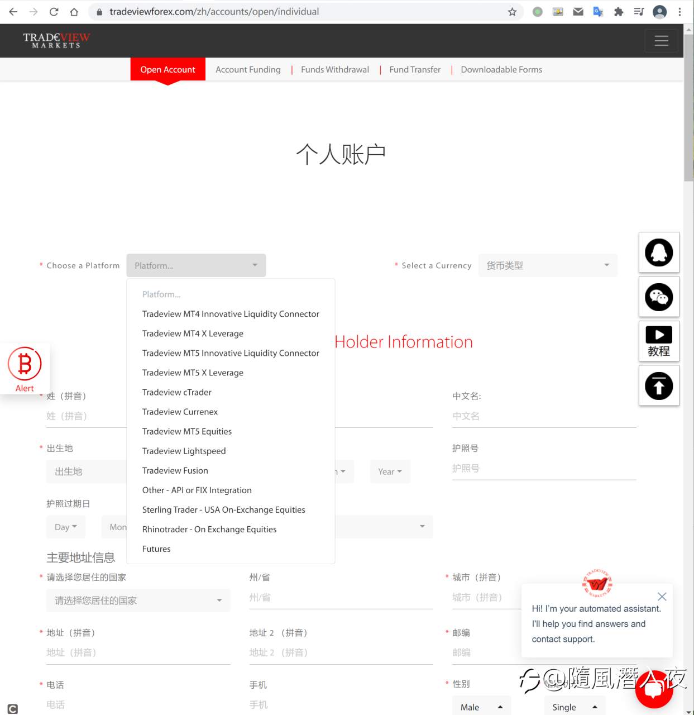The width and height of the screenshot is (694, 715).
Task: Bookmark this page with the star icon
Action: pos(512,12)
